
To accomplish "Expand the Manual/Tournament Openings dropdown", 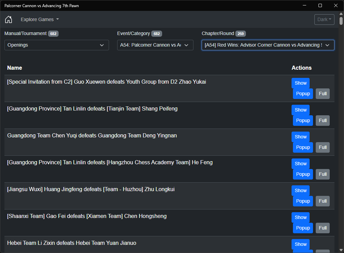I will point(57,45).
